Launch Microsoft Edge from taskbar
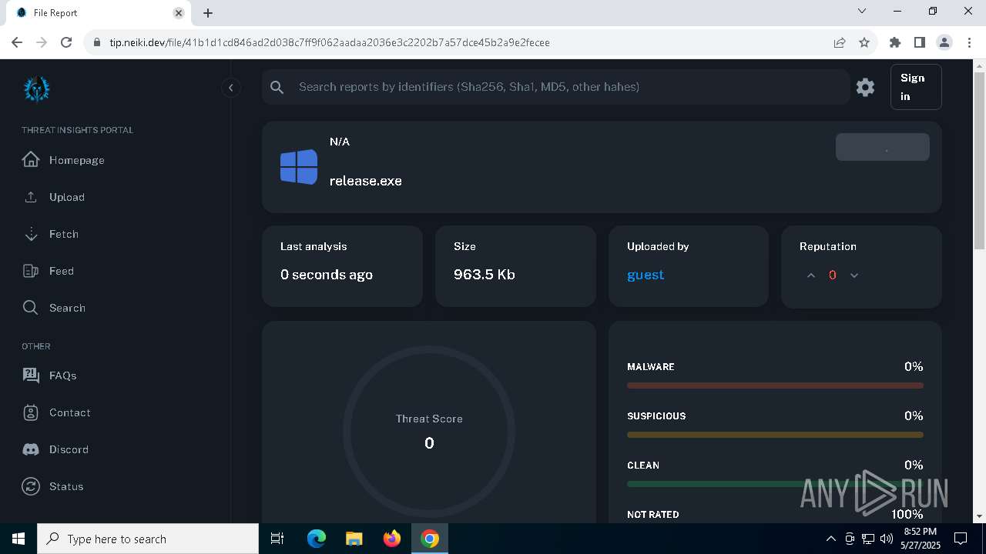Image resolution: width=986 pixels, height=554 pixels. pyautogui.click(x=317, y=539)
